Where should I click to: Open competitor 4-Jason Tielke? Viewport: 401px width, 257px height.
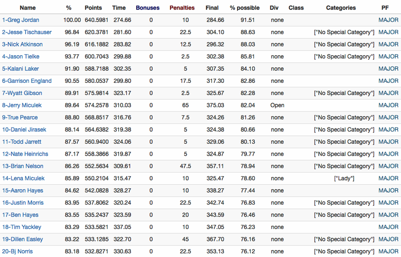tap(21, 56)
